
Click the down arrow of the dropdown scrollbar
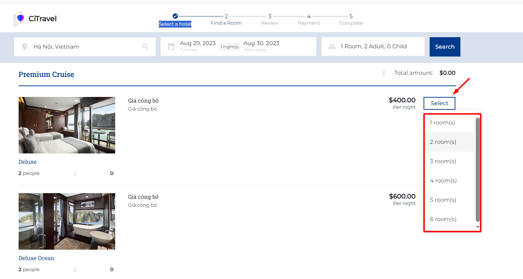(478, 227)
